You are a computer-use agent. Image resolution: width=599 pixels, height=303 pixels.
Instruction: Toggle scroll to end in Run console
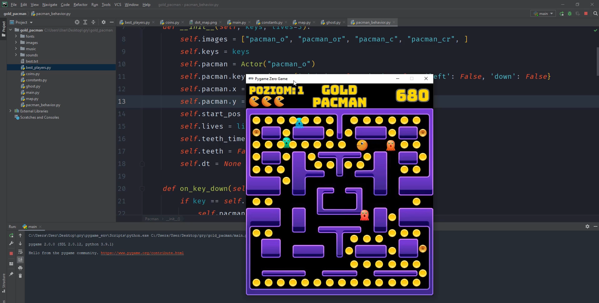tap(20, 260)
